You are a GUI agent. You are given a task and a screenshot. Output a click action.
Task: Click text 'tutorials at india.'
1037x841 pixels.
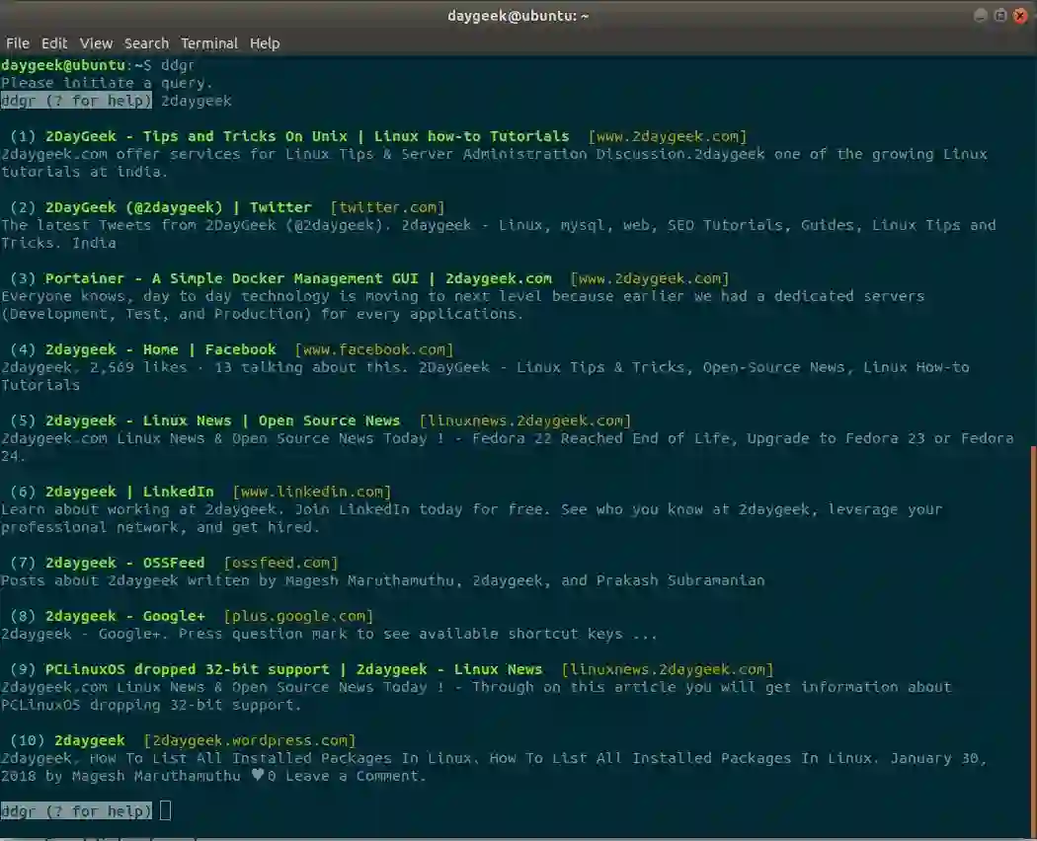85,172
